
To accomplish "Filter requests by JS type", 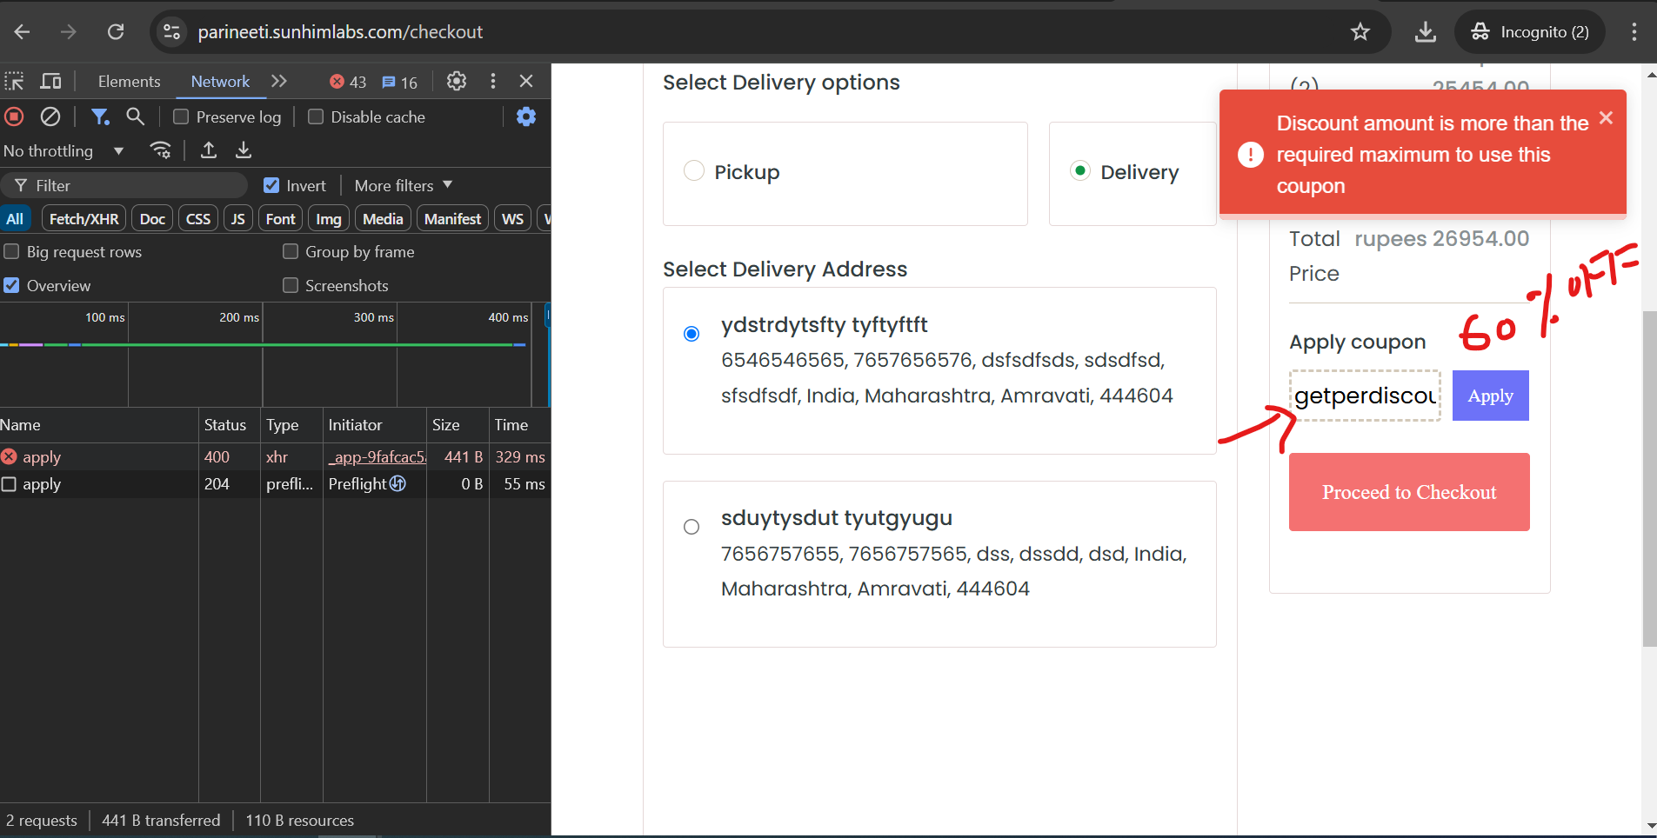I will pos(238,219).
